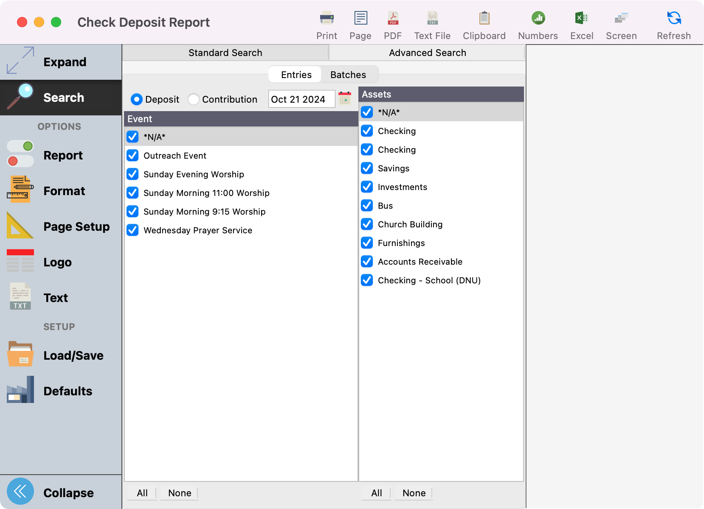Uncheck the Savings asset
Screen dimensions: 704x509
(x=366, y=168)
